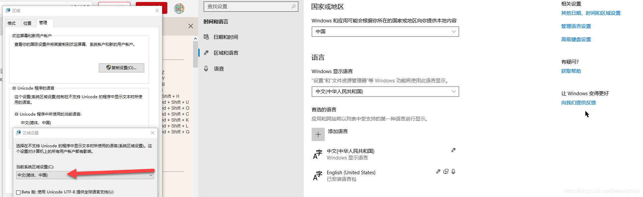Click the scroll up arrow in background window
Screen dimensions: 643x197
(x=195, y=39)
